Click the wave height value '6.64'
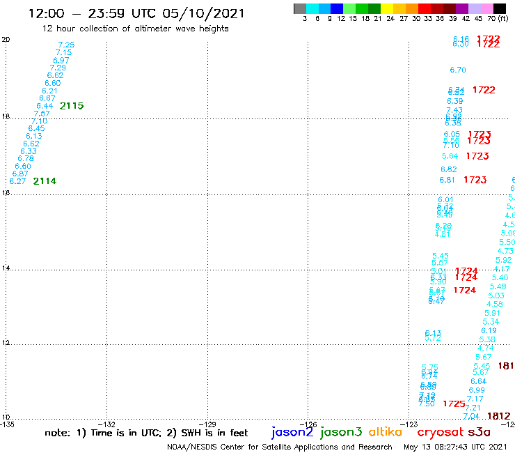 pos(479,382)
